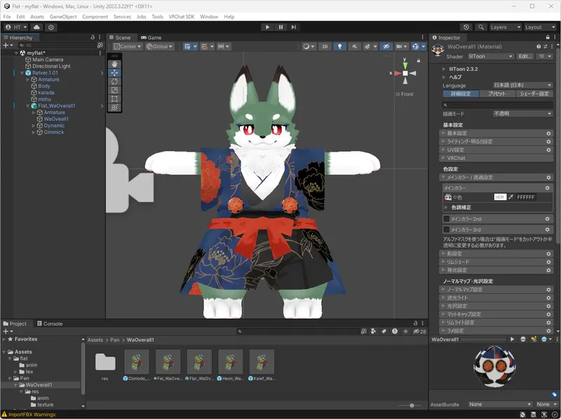
Task: Open the Window menu
Action: [209, 16]
